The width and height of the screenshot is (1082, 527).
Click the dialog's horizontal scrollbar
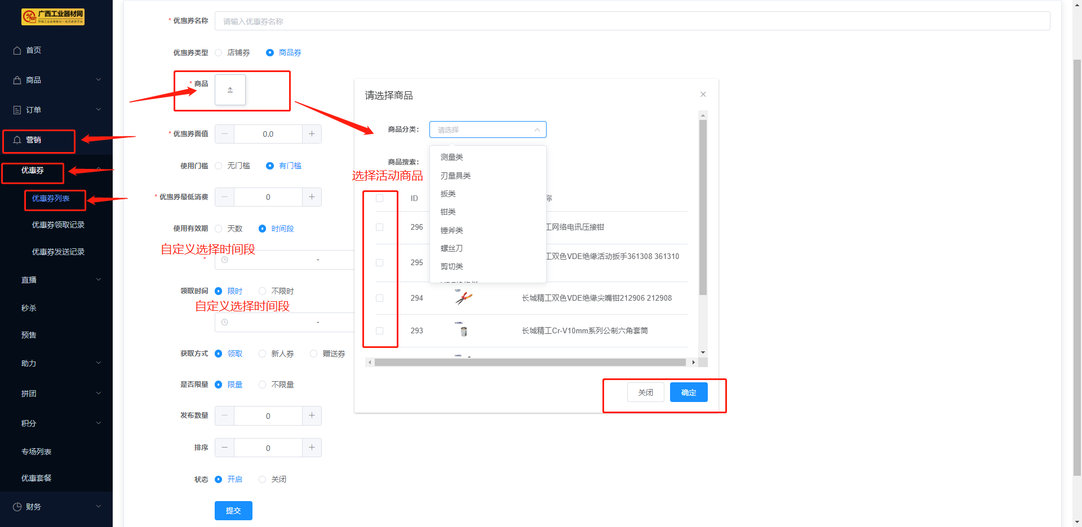click(530, 363)
